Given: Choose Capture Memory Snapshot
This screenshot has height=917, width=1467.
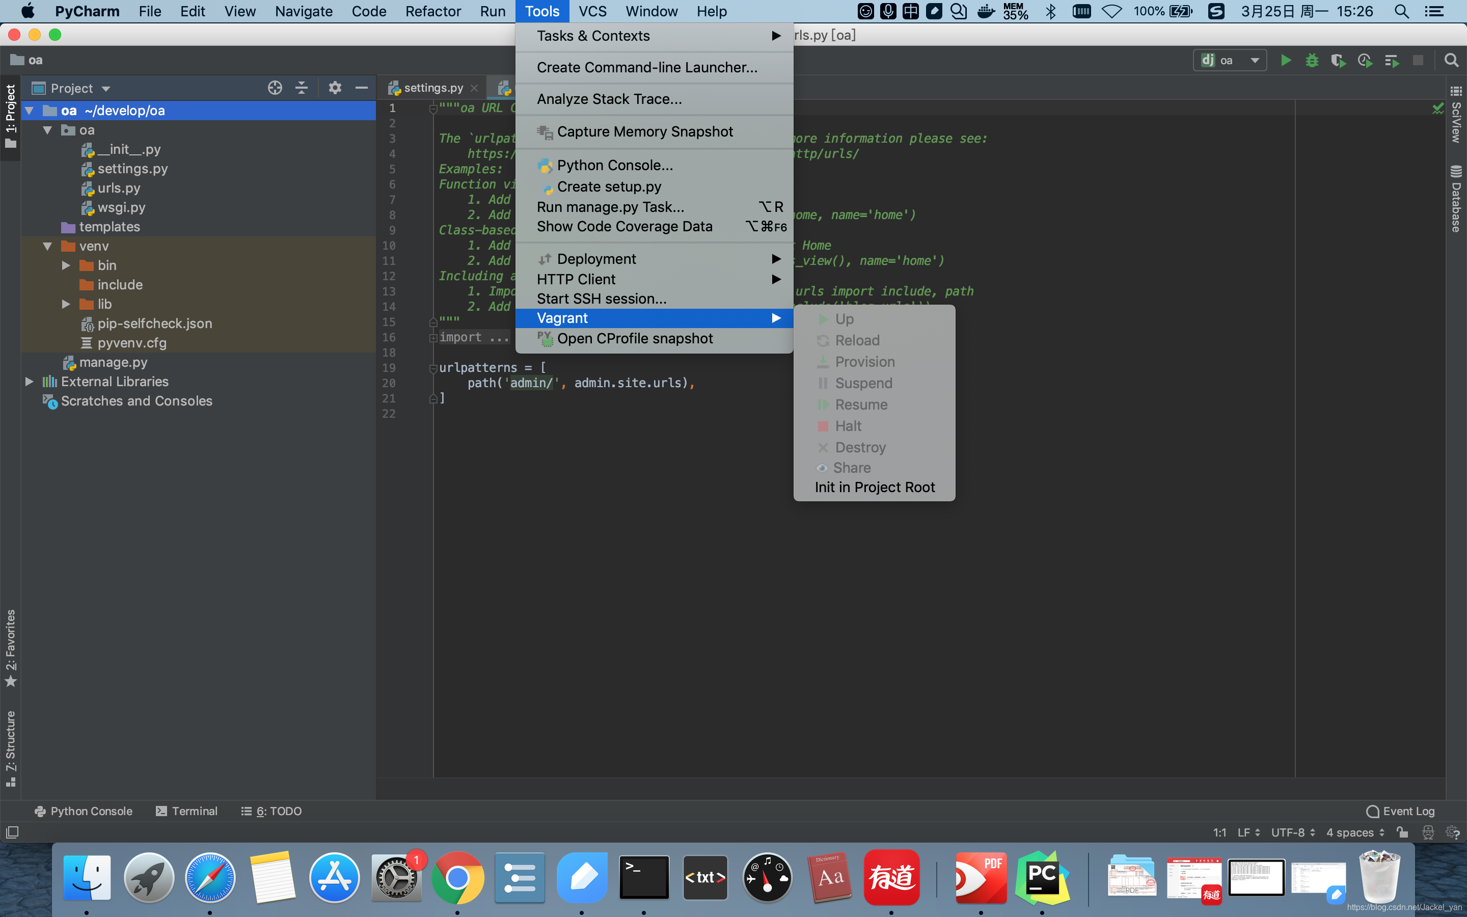Looking at the screenshot, I should tap(654, 131).
